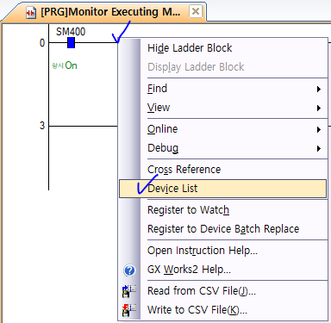Open the View submenu
The image size is (331, 323).
click(x=223, y=108)
